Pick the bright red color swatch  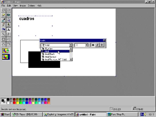click(x=14, y=103)
